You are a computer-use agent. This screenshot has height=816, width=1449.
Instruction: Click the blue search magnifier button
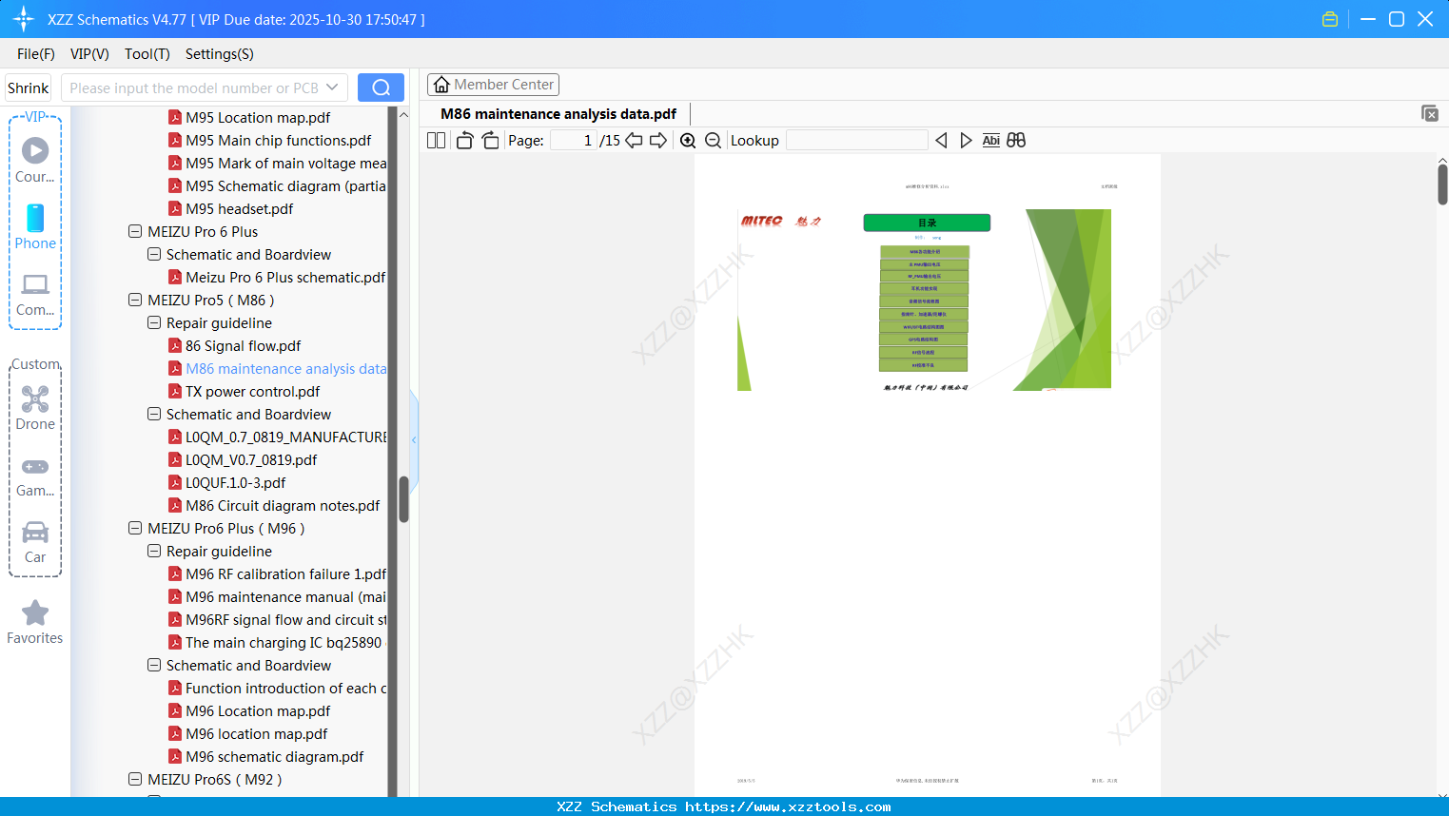pyautogui.click(x=381, y=87)
